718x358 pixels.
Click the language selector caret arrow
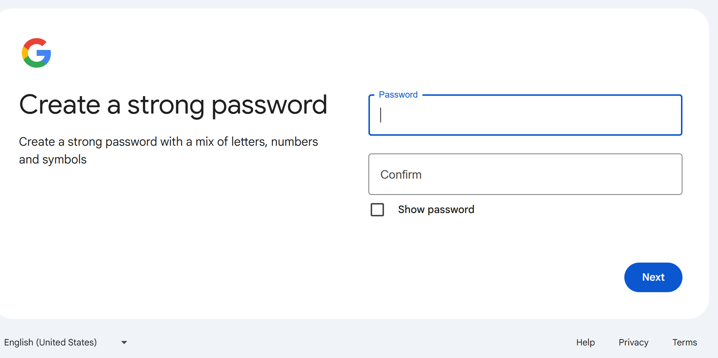coord(124,342)
